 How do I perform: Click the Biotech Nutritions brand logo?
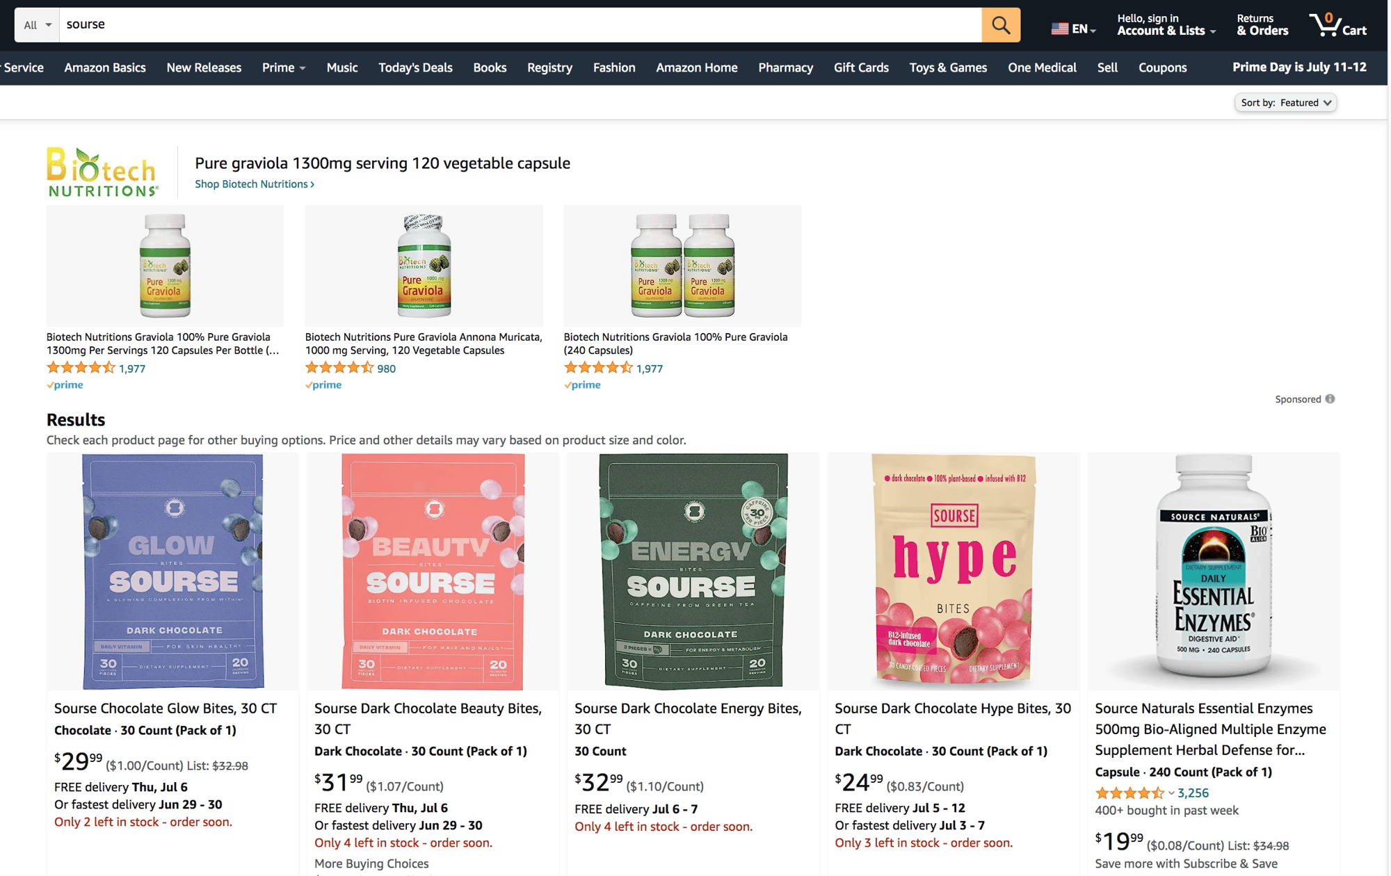coord(103,172)
